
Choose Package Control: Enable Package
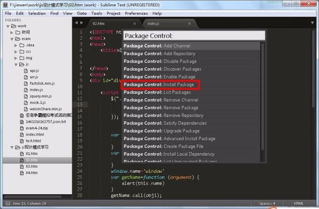click(x=191, y=77)
